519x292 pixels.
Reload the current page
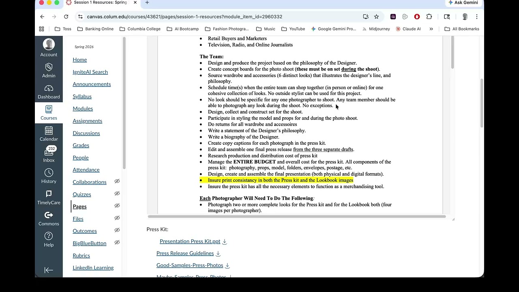point(66,17)
